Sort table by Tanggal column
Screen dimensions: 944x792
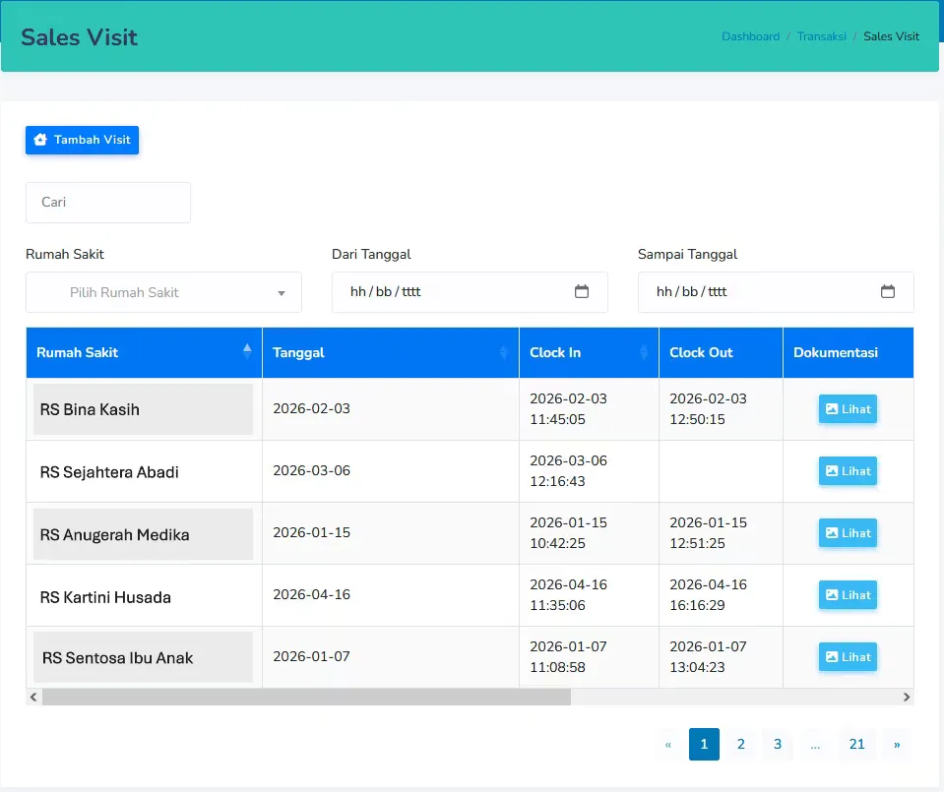tap(391, 352)
